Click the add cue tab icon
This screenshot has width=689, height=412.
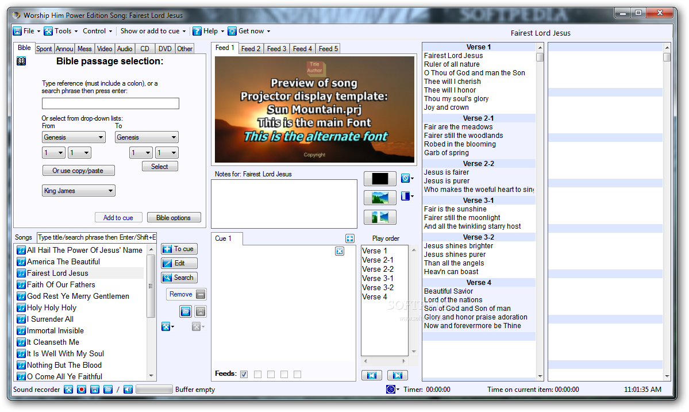(x=350, y=238)
